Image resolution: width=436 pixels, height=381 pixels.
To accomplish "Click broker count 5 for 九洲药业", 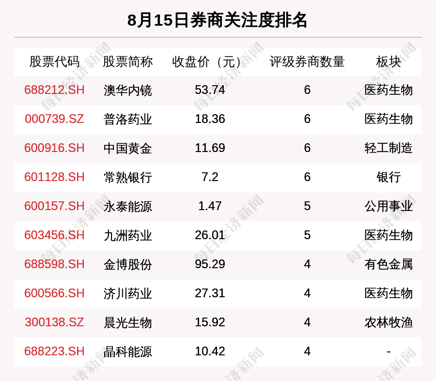I will click(307, 235).
